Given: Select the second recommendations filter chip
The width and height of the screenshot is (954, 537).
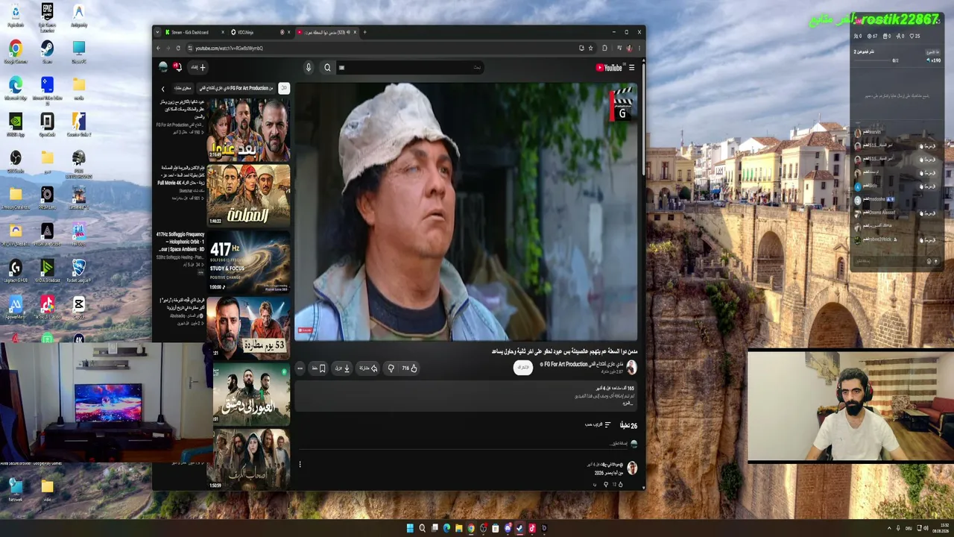Looking at the screenshot, I should tap(182, 88).
